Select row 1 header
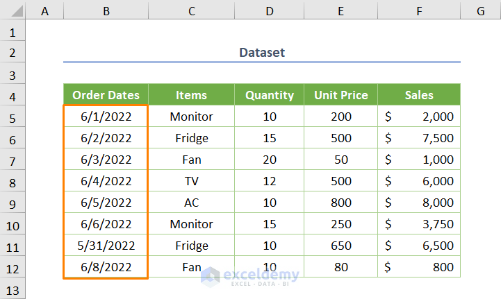The height and width of the screenshot is (299, 501). [x=13, y=31]
